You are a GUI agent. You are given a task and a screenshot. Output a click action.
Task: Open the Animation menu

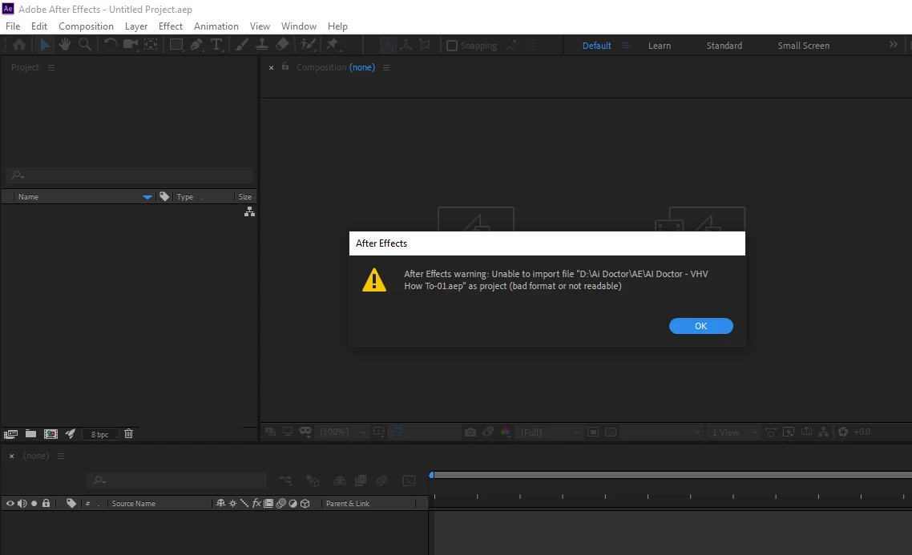point(216,26)
